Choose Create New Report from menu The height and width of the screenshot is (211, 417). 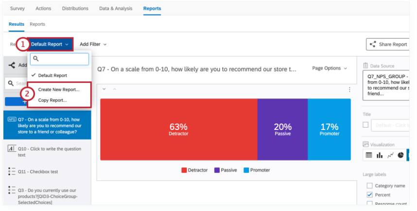(59, 90)
